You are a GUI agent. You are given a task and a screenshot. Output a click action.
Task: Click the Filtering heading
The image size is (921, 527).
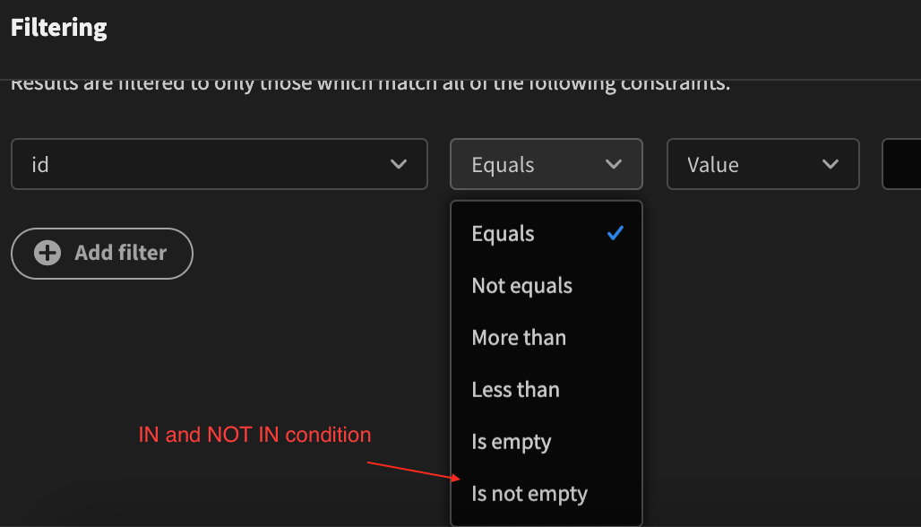point(58,28)
